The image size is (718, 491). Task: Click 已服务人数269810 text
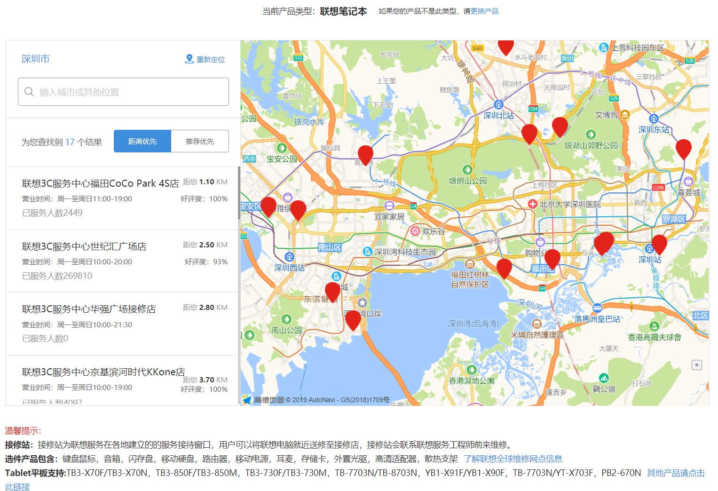coord(57,276)
